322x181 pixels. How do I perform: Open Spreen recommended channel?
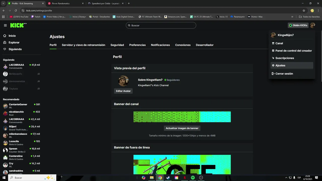click(21, 150)
